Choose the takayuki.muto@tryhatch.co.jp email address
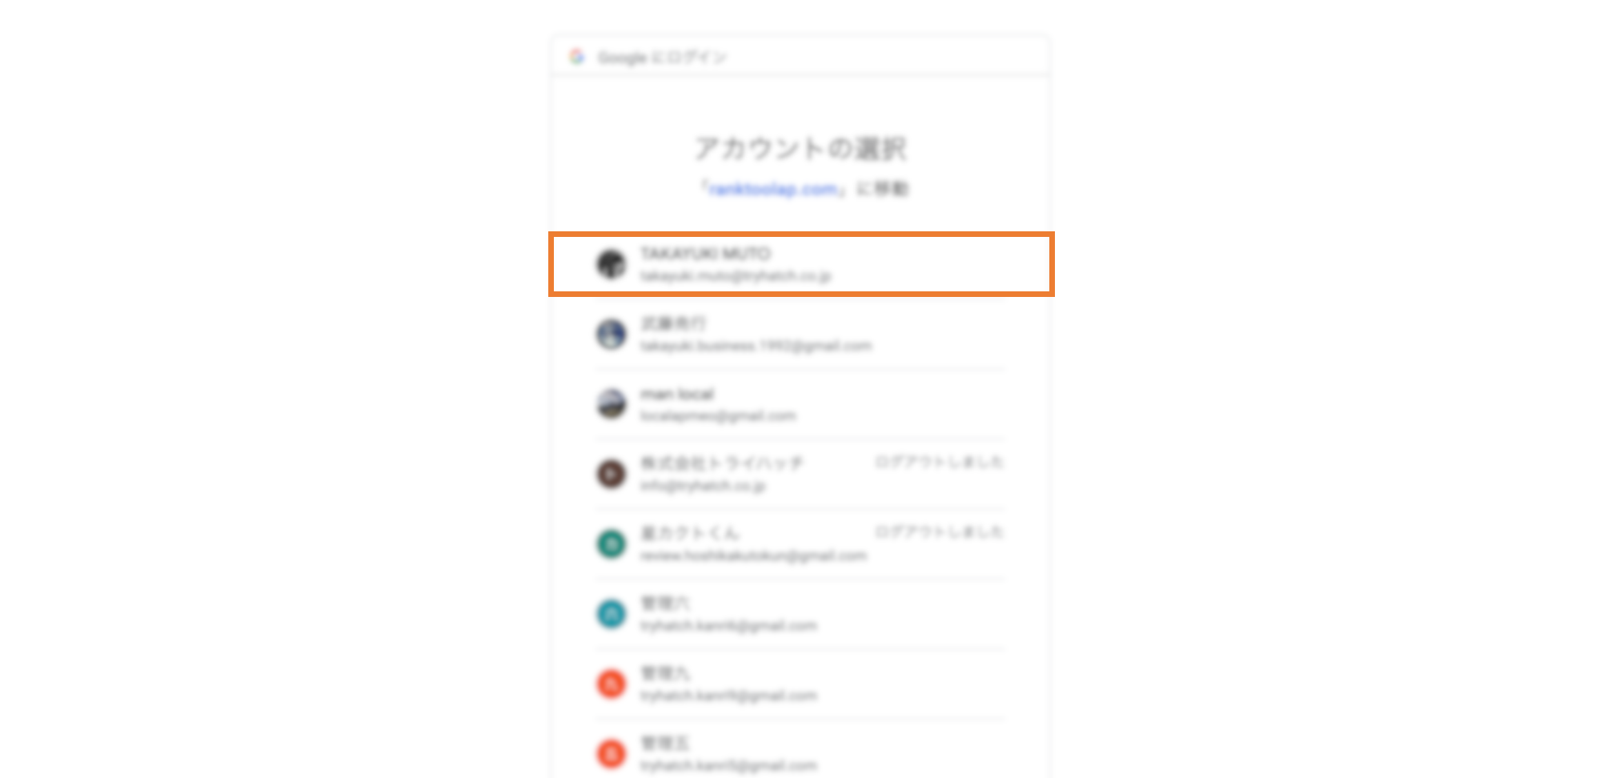The height and width of the screenshot is (778, 1600). coord(736,276)
